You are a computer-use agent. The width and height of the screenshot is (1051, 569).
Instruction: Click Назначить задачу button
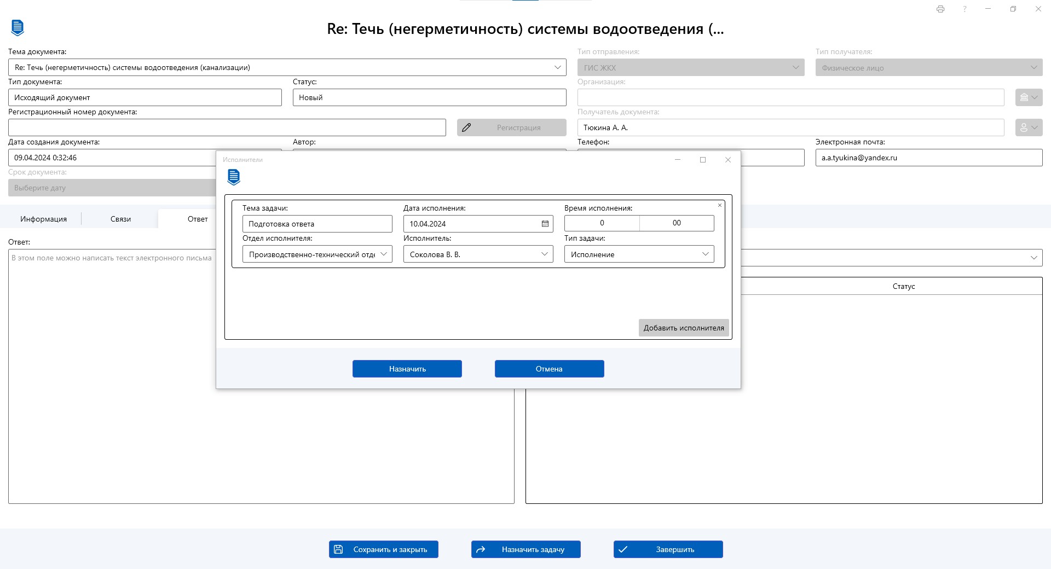pyautogui.click(x=526, y=549)
